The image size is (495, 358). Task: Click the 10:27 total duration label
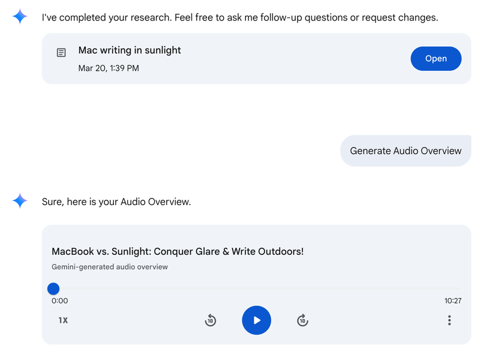click(x=452, y=300)
